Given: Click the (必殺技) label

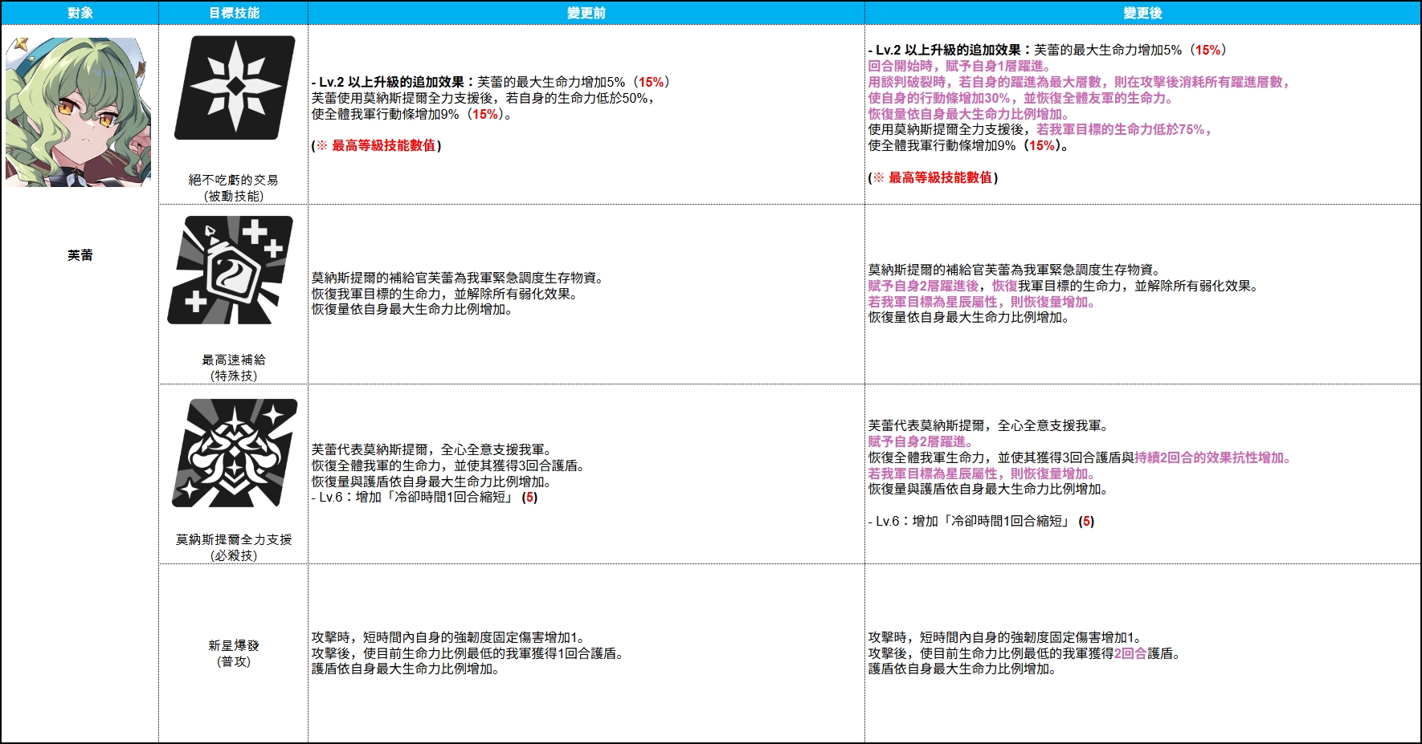Looking at the screenshot, I should point(234,555).
